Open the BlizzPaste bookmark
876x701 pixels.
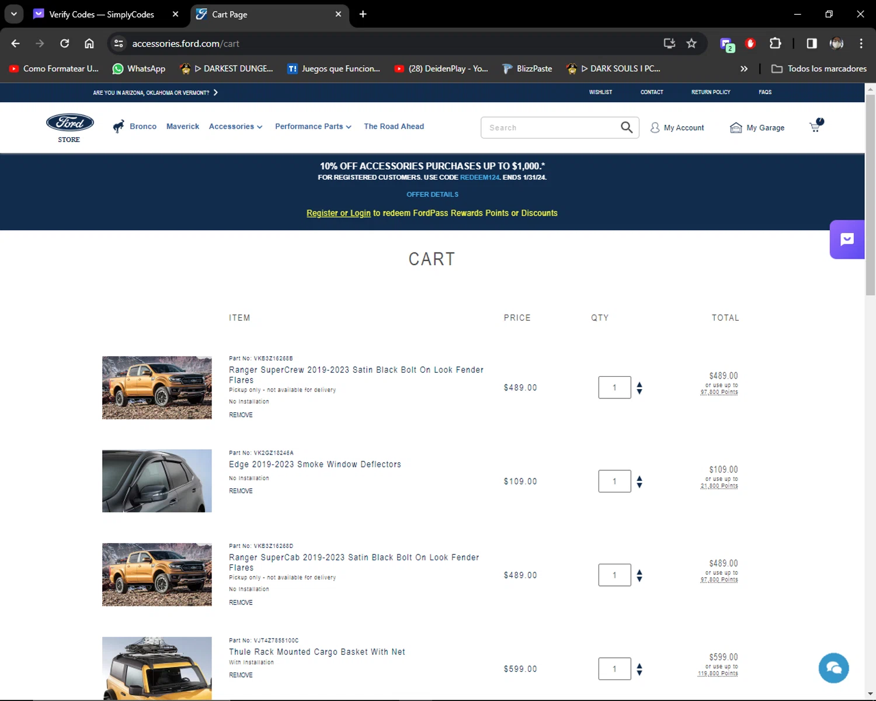[x=527, y=68]
